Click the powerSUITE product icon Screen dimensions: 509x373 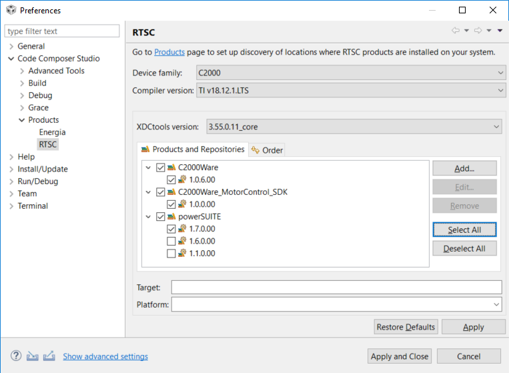[x=171, y=217]
